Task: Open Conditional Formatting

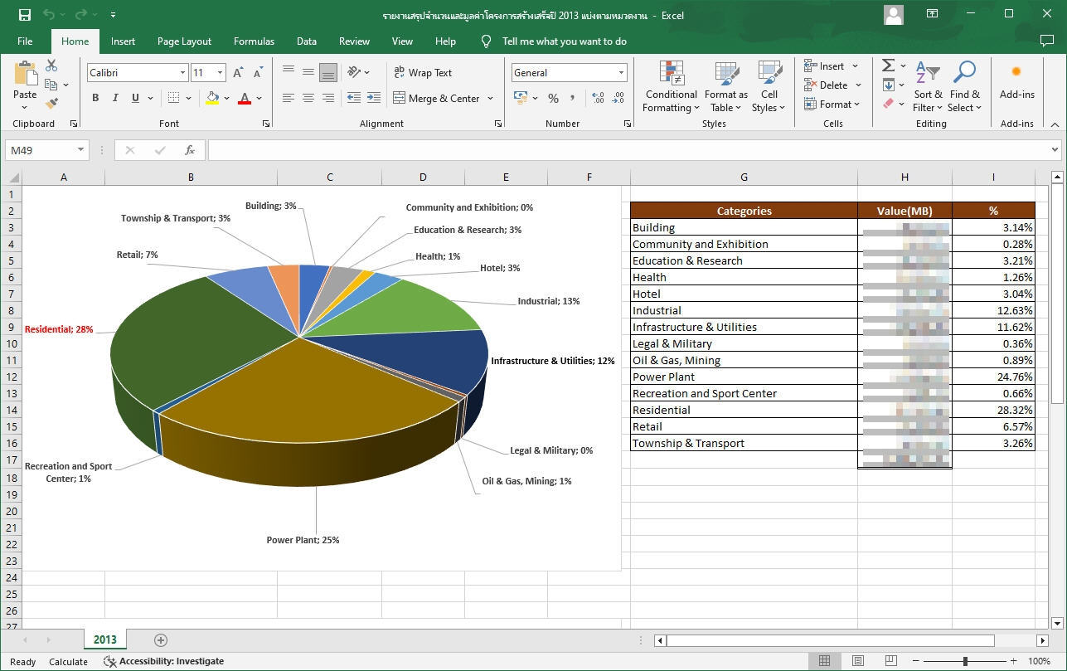Action: tap(671, 87)
